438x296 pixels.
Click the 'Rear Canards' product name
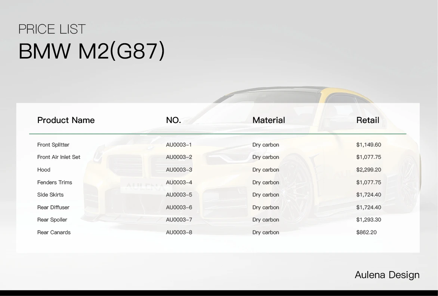coord(54,232)
